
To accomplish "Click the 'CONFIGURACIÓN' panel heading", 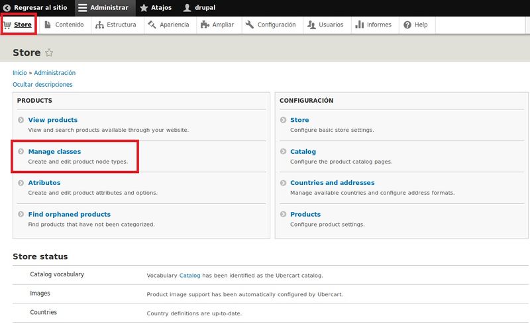I will tap(306, 101).
